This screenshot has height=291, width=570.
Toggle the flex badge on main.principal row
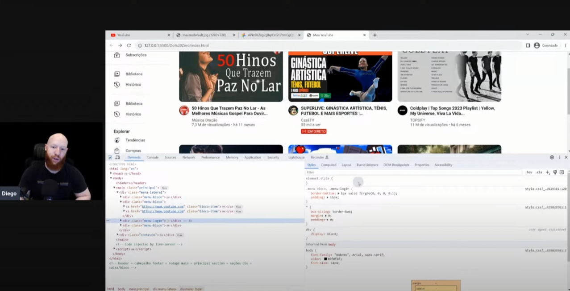tap(164, 188)
